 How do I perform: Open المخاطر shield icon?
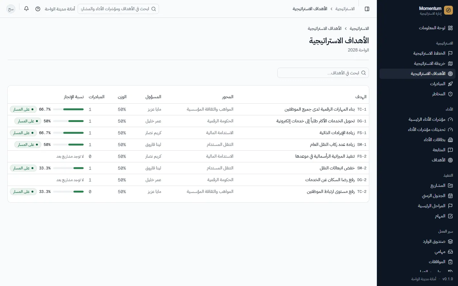[450, 94]
